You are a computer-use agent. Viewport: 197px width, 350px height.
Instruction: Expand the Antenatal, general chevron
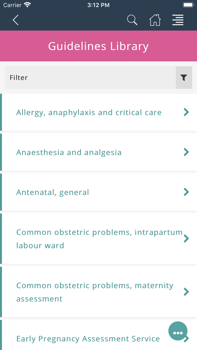click(186, 192)
